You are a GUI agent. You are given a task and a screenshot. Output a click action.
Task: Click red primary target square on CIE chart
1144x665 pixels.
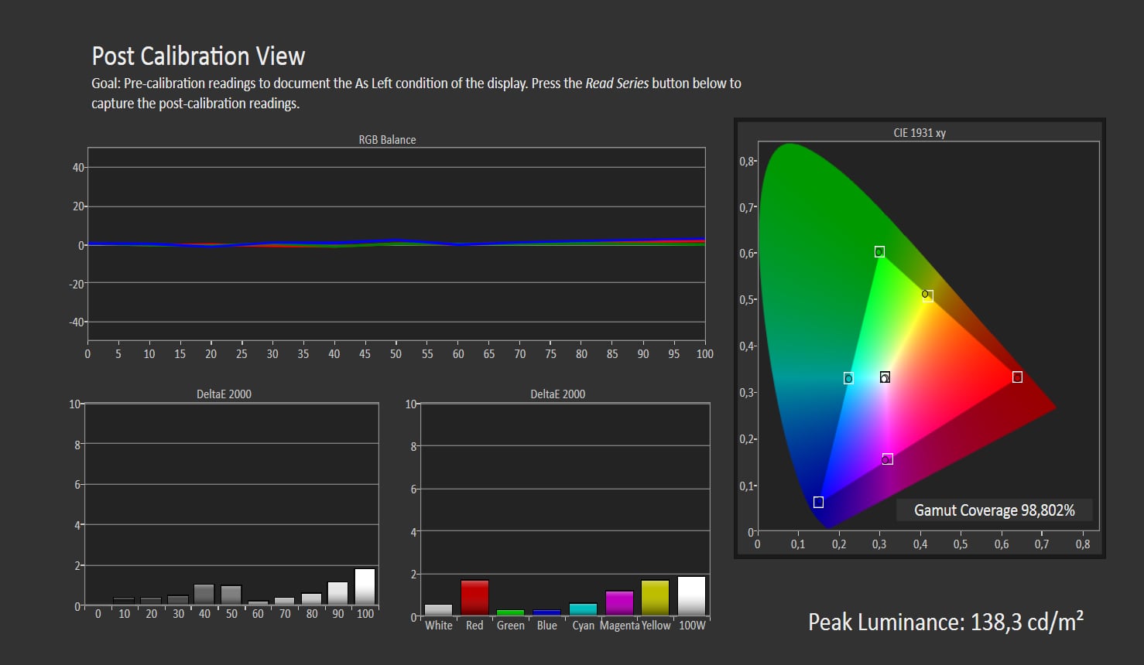1017,377
